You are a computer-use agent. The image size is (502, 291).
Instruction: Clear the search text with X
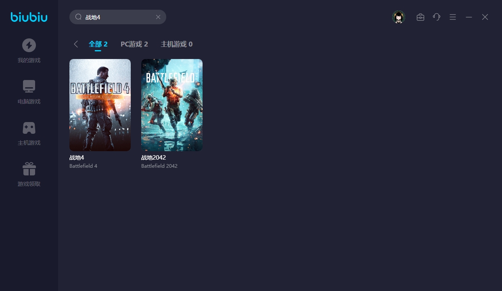pyautogui.click(x=158, y=17)
